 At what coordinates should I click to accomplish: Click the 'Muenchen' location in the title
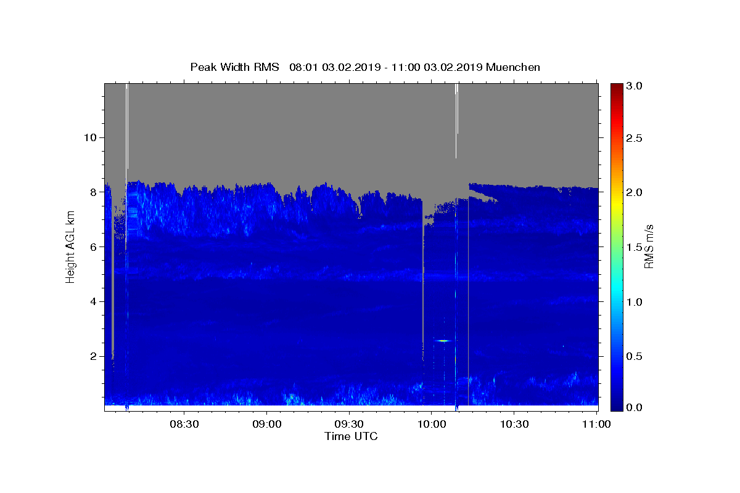pos(513,67)
